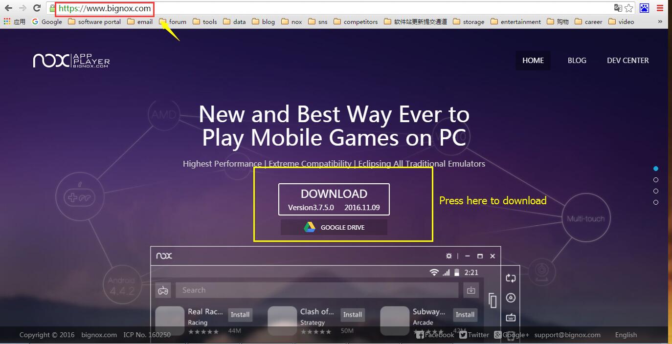Open the Twitter social link
Image resolution: width=672 pixels, height=344 pixels.
(x=473, y=335)
